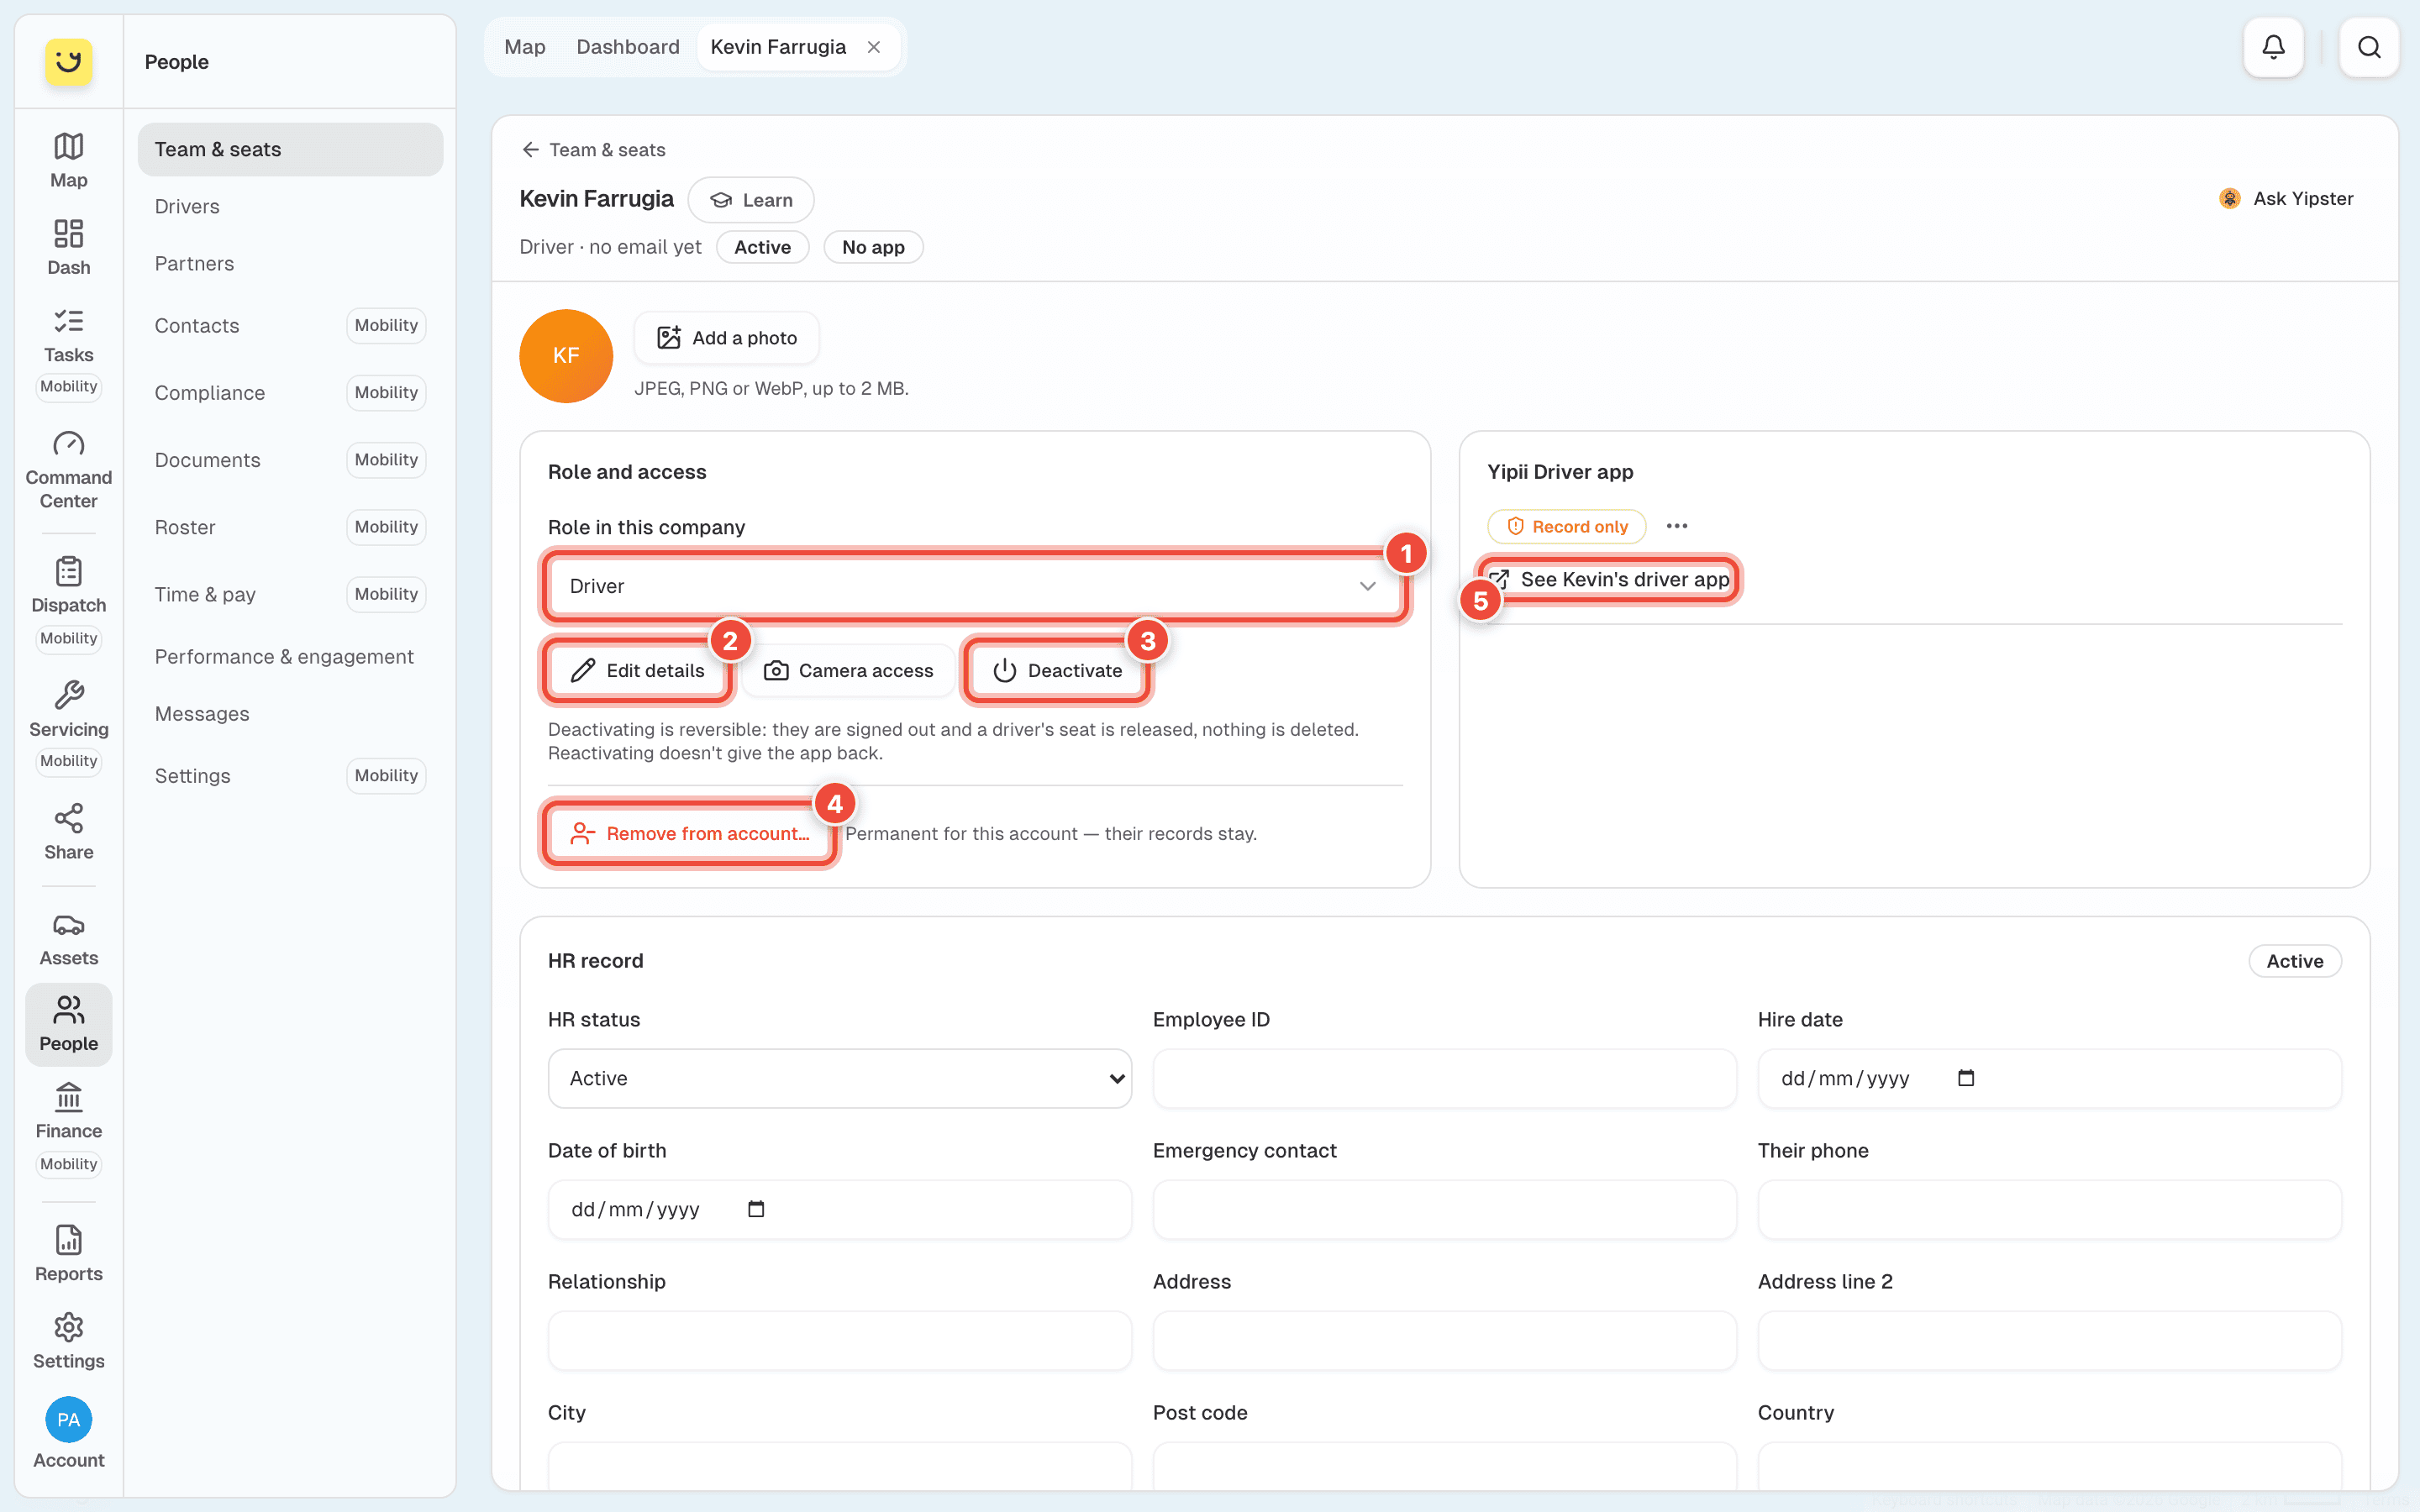Screen dimensions: 2420x1512
Task: Go back to Team & seats
Action: (593, 149)
